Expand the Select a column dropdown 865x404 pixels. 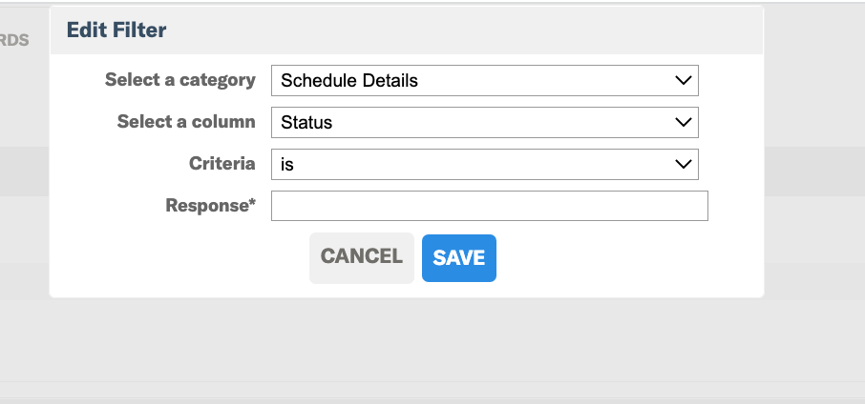[x=484, y=122]
